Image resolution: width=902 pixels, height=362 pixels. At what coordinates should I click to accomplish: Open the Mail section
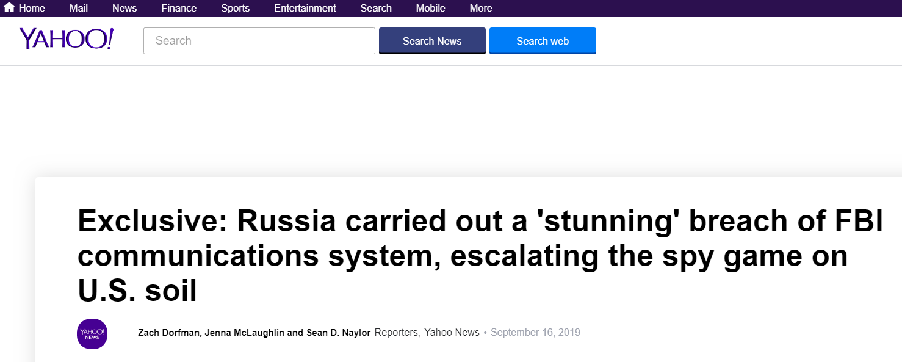point(78,8)
